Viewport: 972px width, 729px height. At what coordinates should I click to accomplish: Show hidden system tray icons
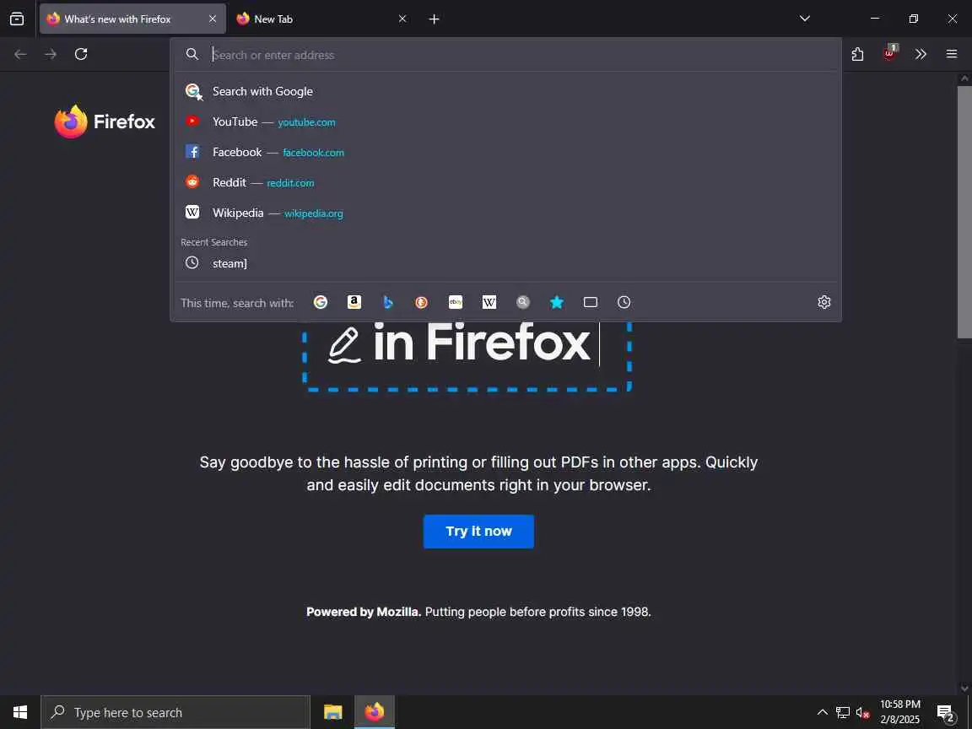pos(823,712)
